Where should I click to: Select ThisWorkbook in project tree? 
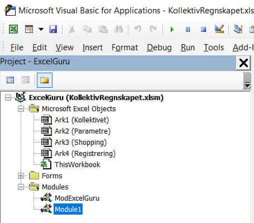(x=78, y=165)
